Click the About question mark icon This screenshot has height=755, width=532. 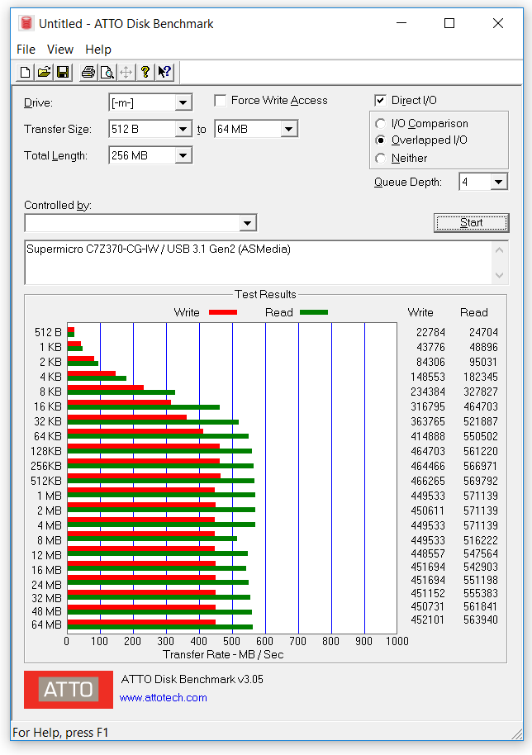[145, 72]
